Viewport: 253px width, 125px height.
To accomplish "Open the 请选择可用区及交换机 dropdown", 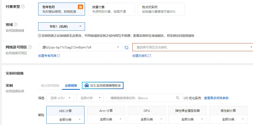I will (193, 47).
